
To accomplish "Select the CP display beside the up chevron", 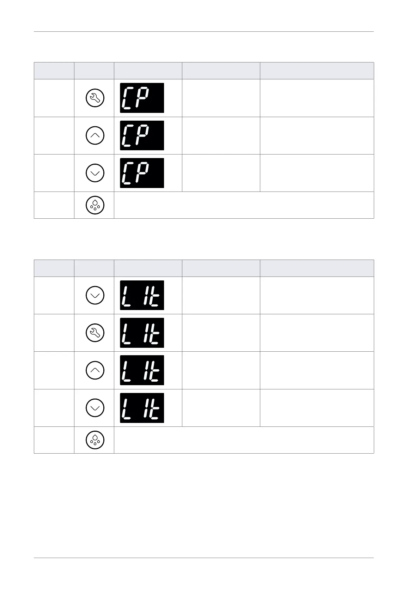I will 142,135.
